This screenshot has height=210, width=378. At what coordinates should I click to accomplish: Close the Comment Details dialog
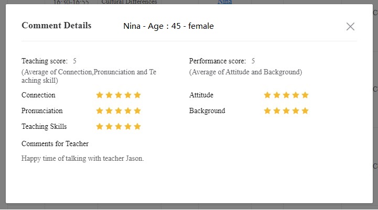click(350, 27)
